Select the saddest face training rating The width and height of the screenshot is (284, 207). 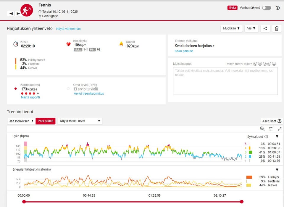[255, 64]
